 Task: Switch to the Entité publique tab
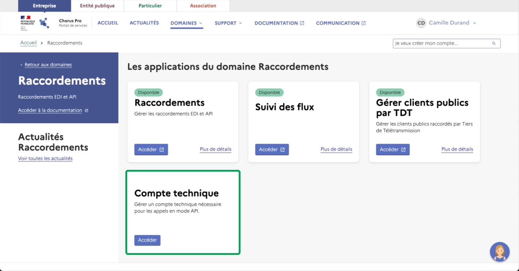[97, 6]
